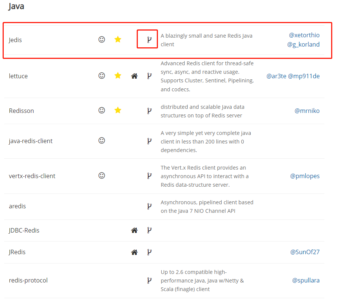The height and width of the screenshot is (300, 352).
Task: Select the Jedis client name
Action: [x=15, y=40]
